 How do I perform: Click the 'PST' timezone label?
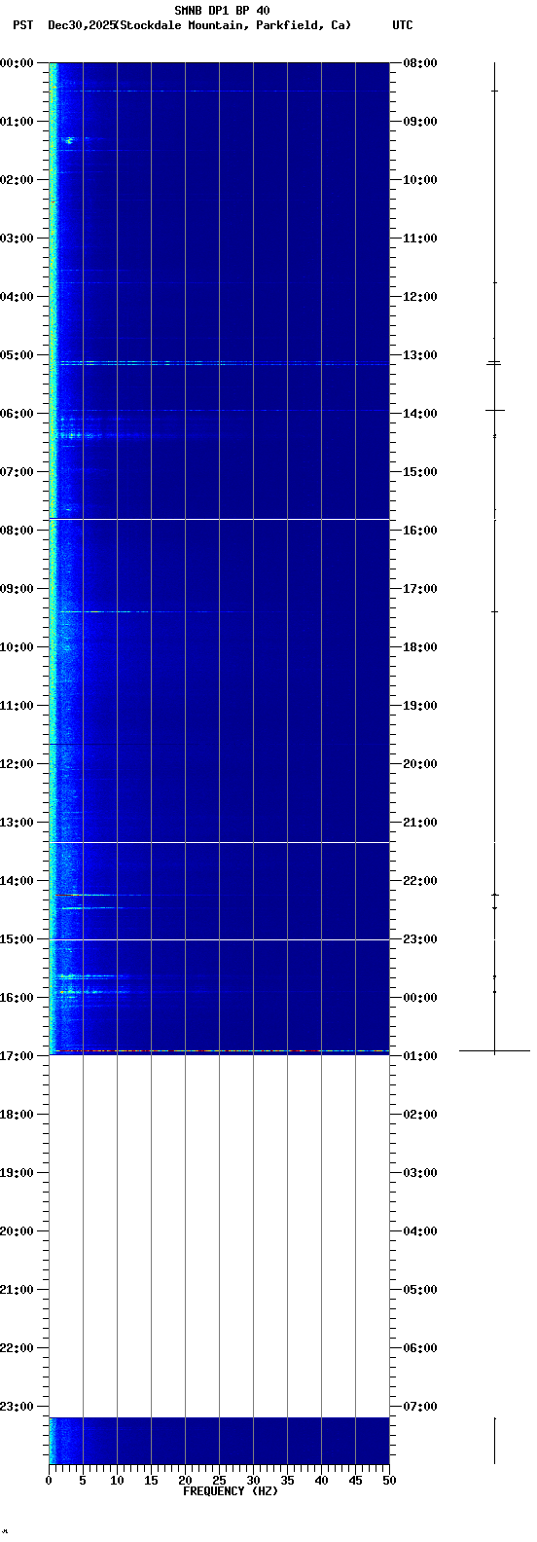[x=22, y=25]
